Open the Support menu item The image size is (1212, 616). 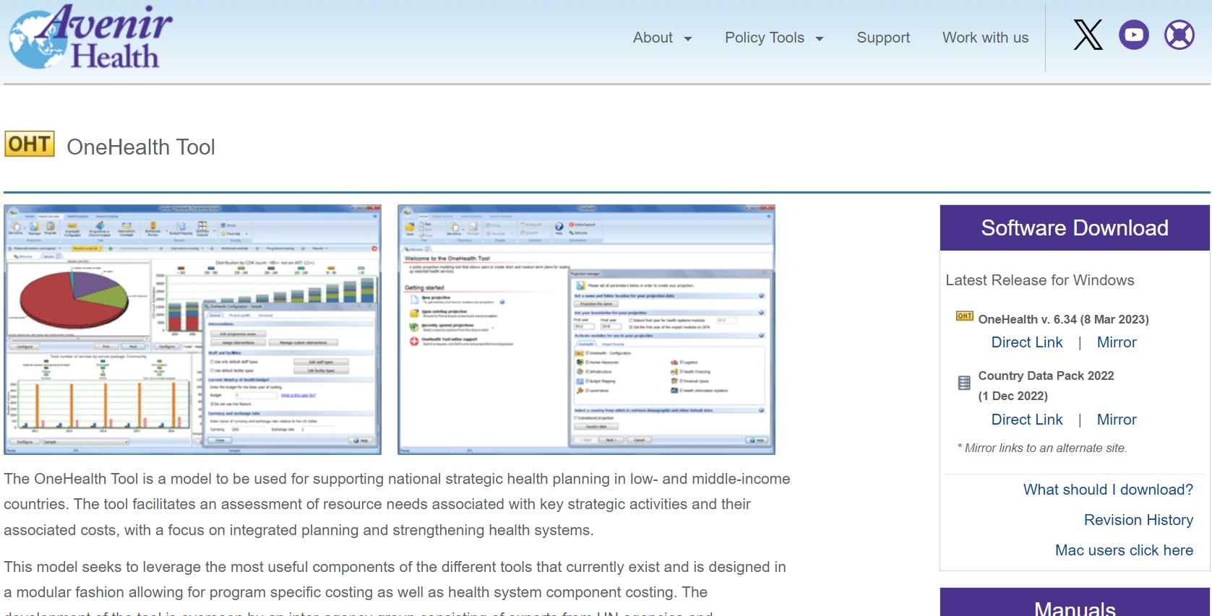point(883,38)
